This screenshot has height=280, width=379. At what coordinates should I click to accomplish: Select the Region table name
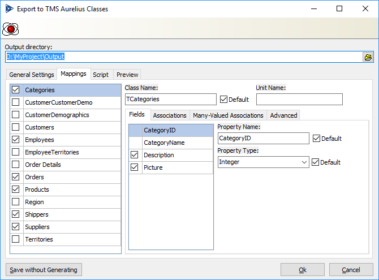[35, 202]
